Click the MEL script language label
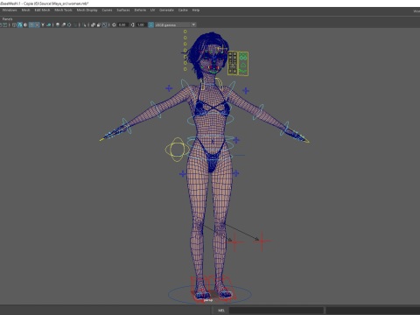 coord(221,311)
